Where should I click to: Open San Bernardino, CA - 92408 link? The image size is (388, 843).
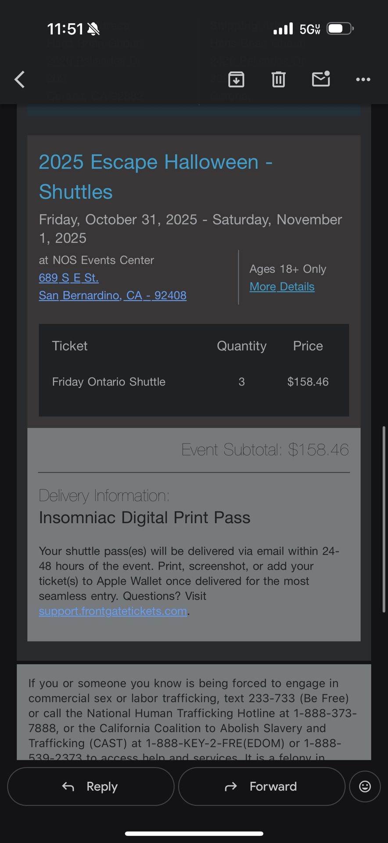click(x=112, y=295)
